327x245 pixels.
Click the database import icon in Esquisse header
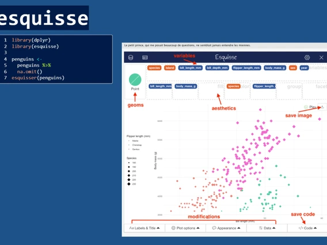[131, 58]
